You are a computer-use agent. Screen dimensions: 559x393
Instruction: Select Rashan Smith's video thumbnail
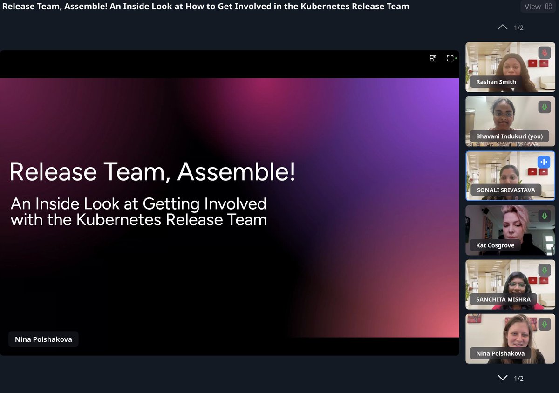(x=511, y=67)
